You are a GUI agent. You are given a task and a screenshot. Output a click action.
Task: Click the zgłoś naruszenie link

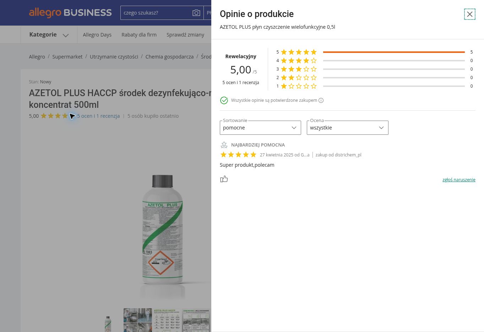[x=459, y=180]
